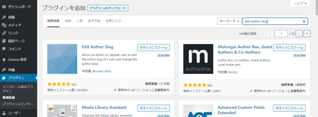Click the 340個の項目 count text

248,34
